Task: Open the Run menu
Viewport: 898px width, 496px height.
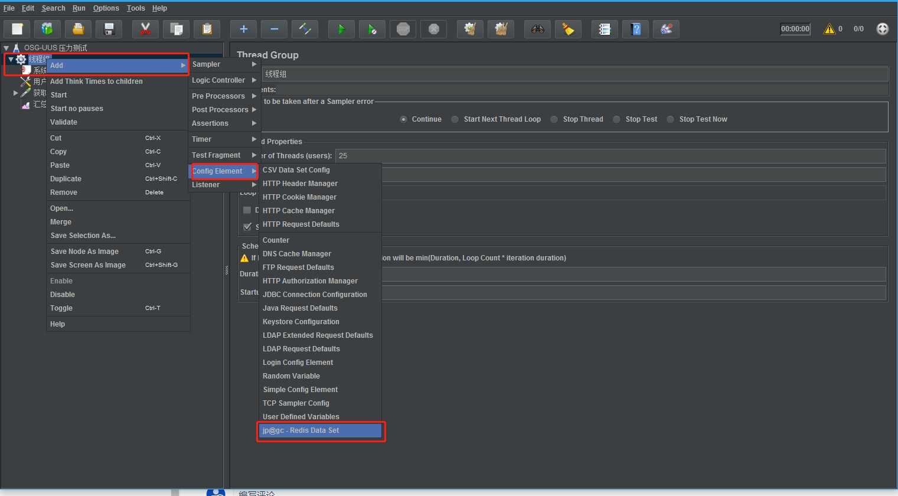Action: click(79, 8)
